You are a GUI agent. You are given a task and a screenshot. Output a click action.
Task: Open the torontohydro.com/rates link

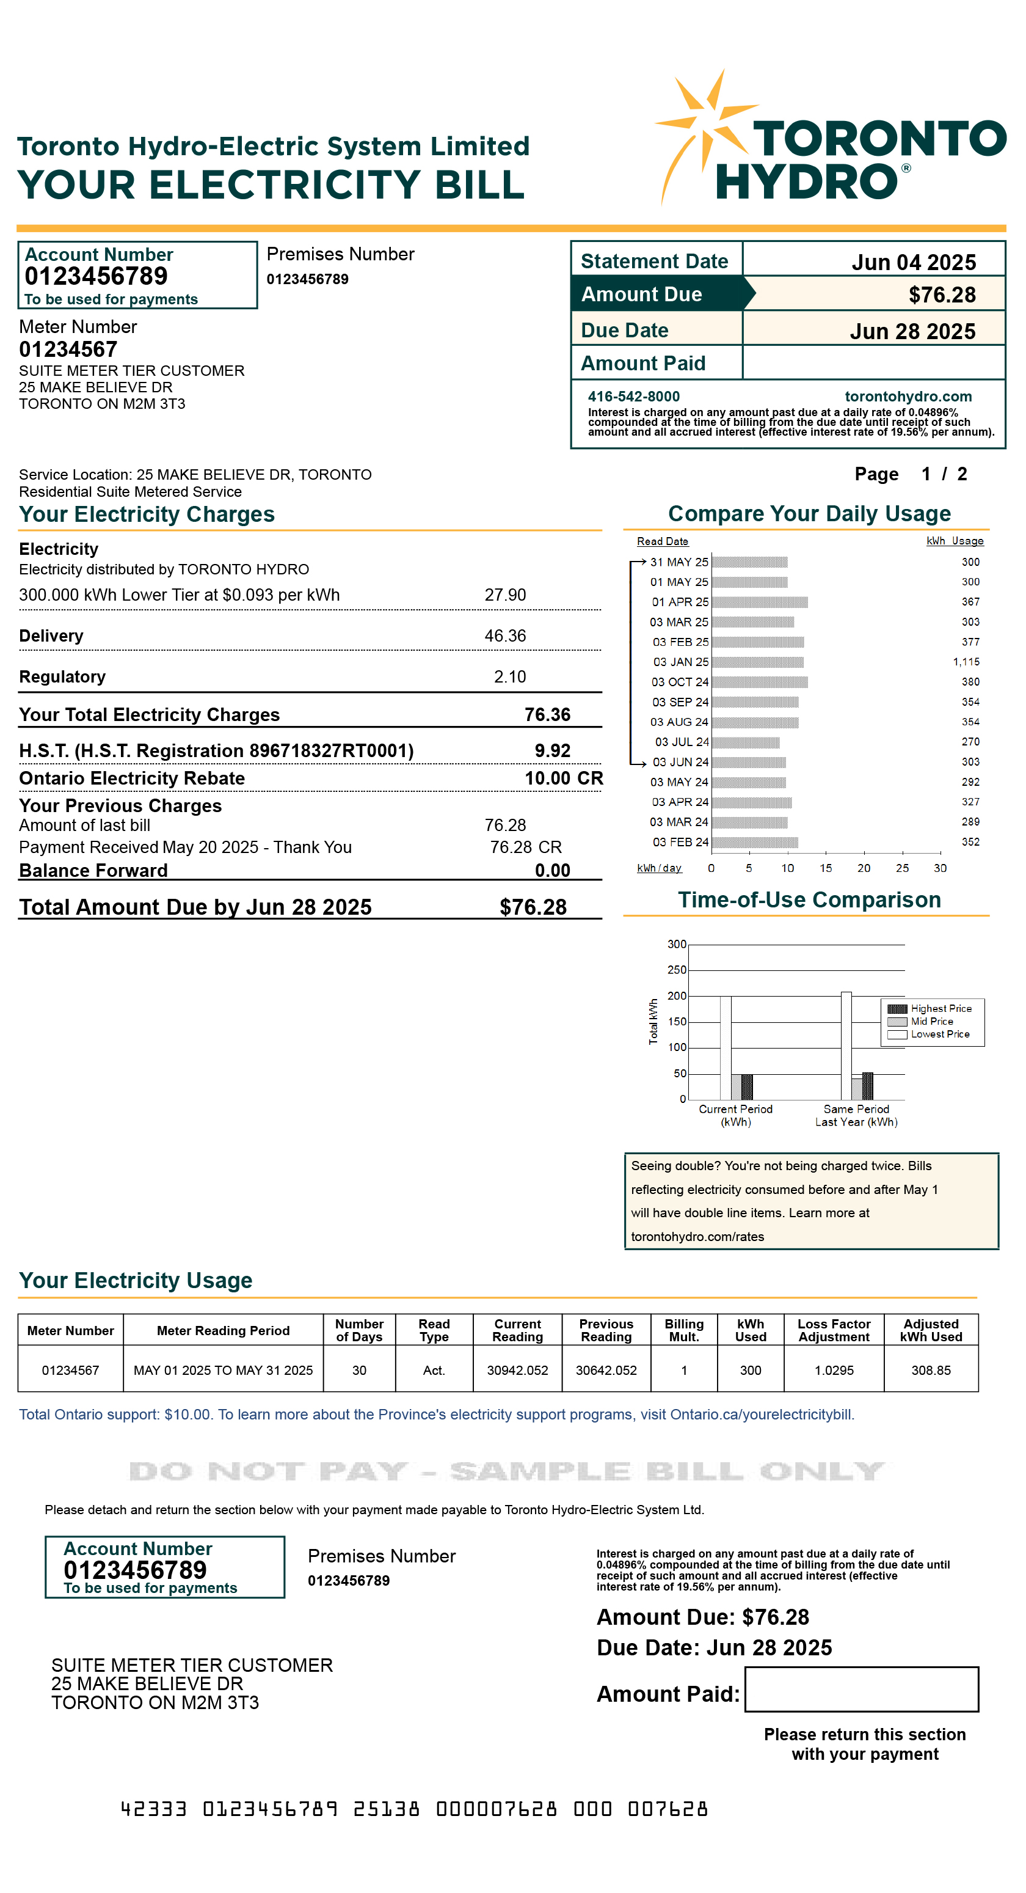[x=697, y=1237]
